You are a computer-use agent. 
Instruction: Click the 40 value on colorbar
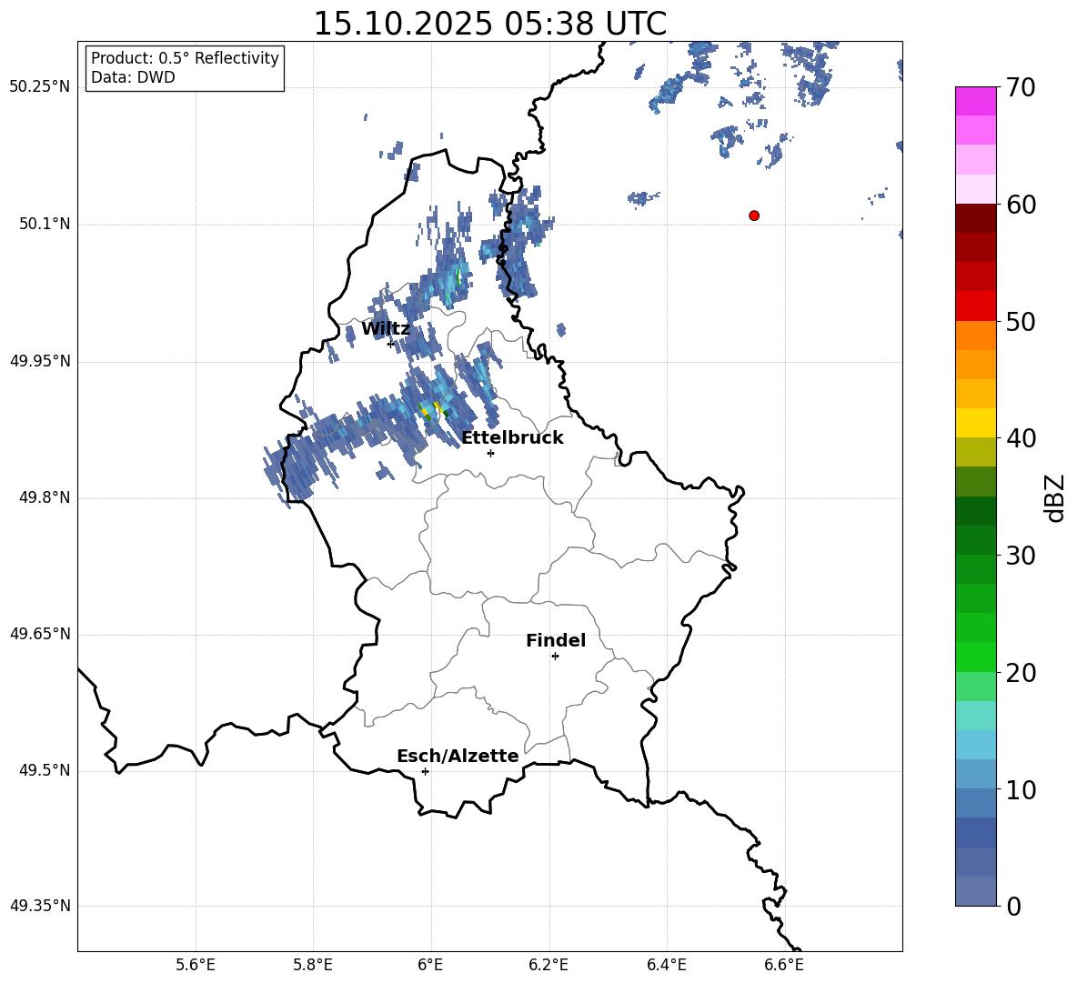pos(1021,438)
